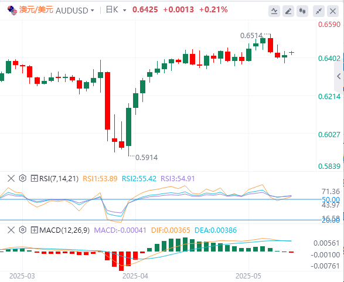Remove the MACD indicator panel
The height and width of the screenshot is (282, 344).
[11, 230]
